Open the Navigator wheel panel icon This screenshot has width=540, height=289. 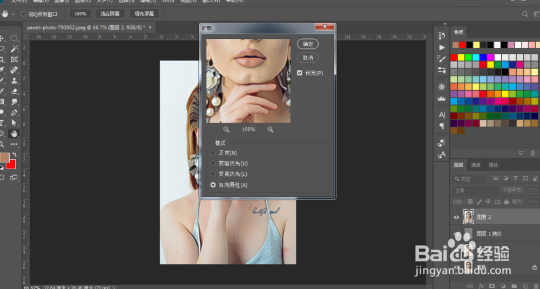pyautogui.click(x=442, y=87)
